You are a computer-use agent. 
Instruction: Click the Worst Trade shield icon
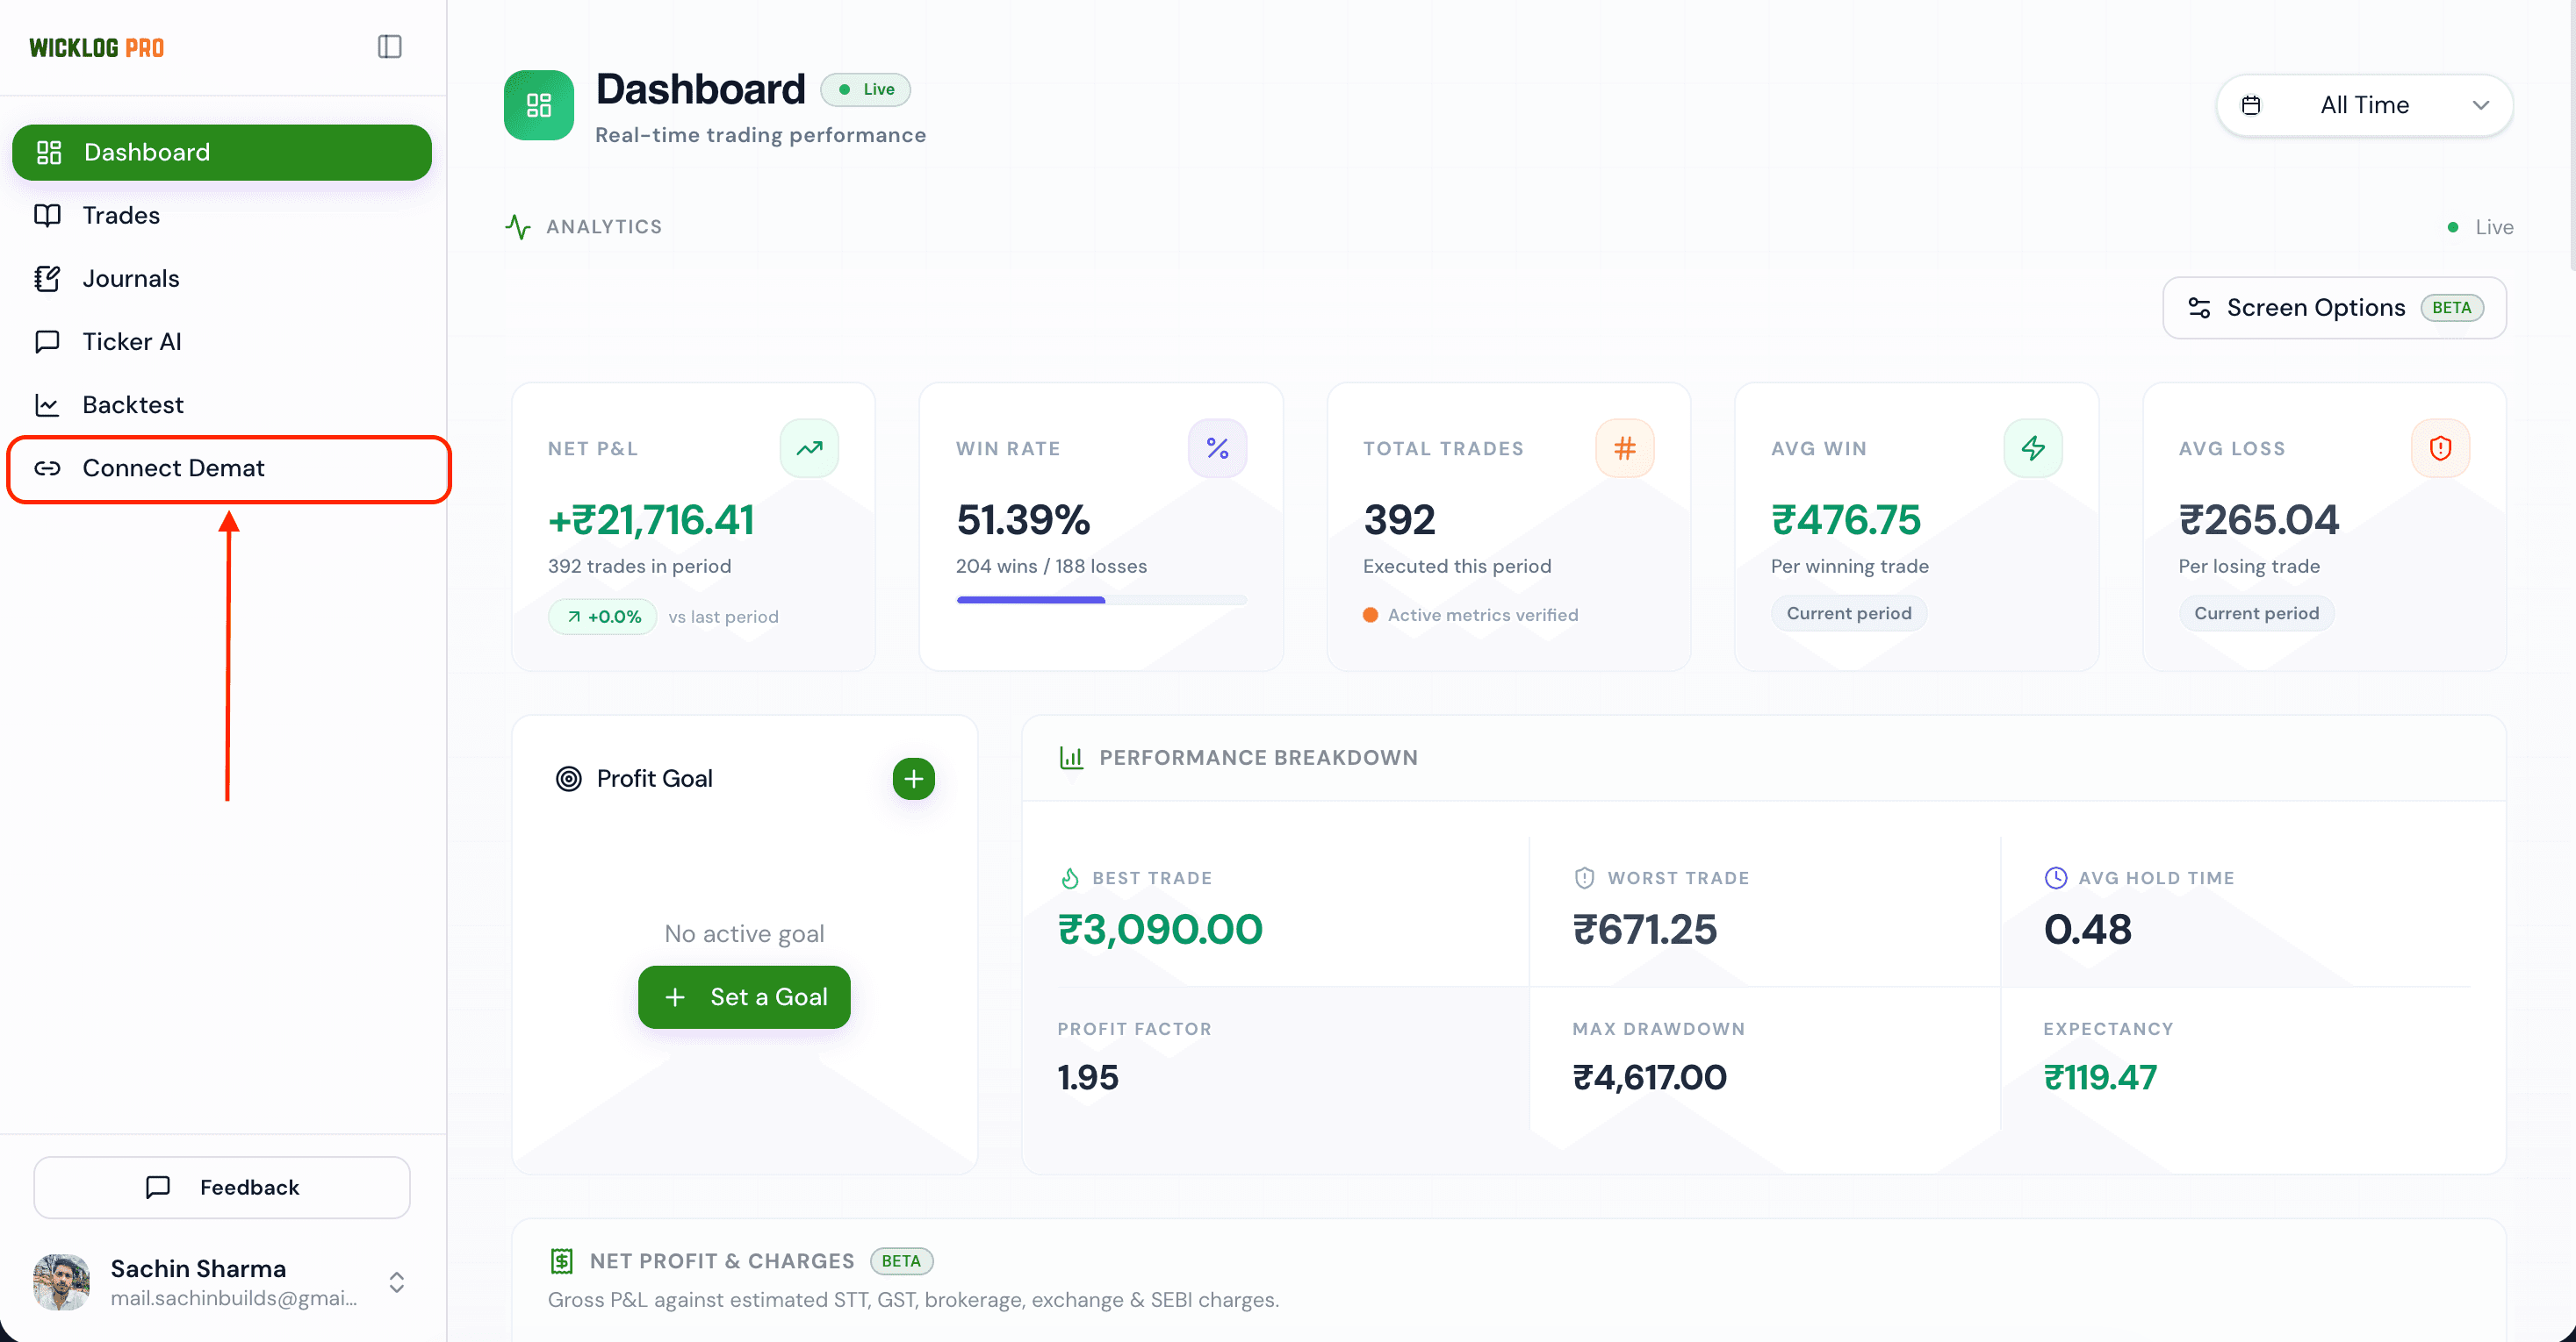(x=1584, y=877)
